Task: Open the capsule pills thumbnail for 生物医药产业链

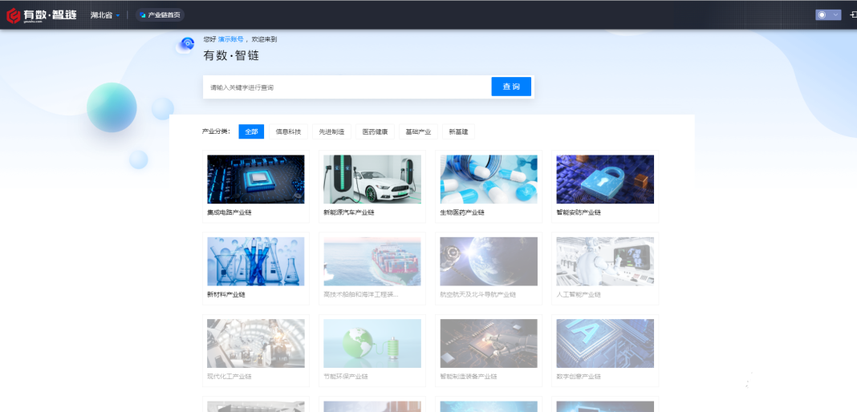Action: (489, 179)
